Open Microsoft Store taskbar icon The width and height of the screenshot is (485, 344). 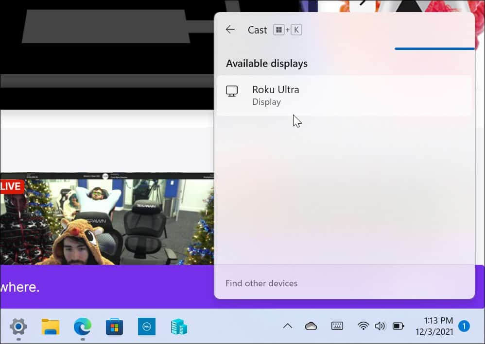[114, 327]
